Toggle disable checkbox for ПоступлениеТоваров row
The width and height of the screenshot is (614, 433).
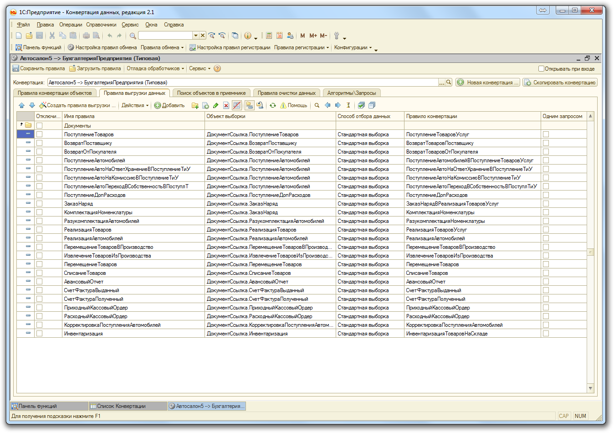pyautogui.click(x=39, y=134)
